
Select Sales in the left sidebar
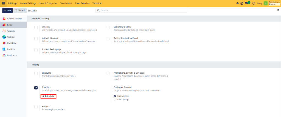click(13, 25)
